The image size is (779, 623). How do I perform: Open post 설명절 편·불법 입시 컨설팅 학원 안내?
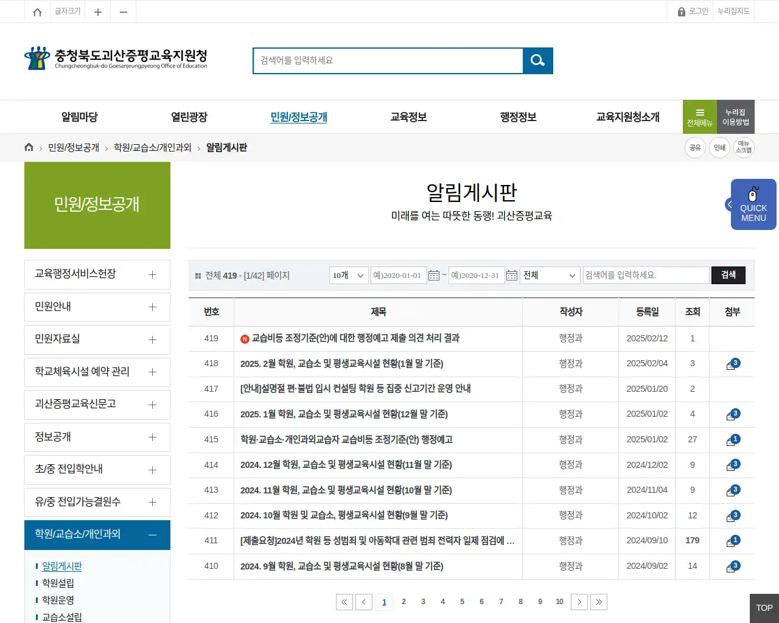pos(355,389)
